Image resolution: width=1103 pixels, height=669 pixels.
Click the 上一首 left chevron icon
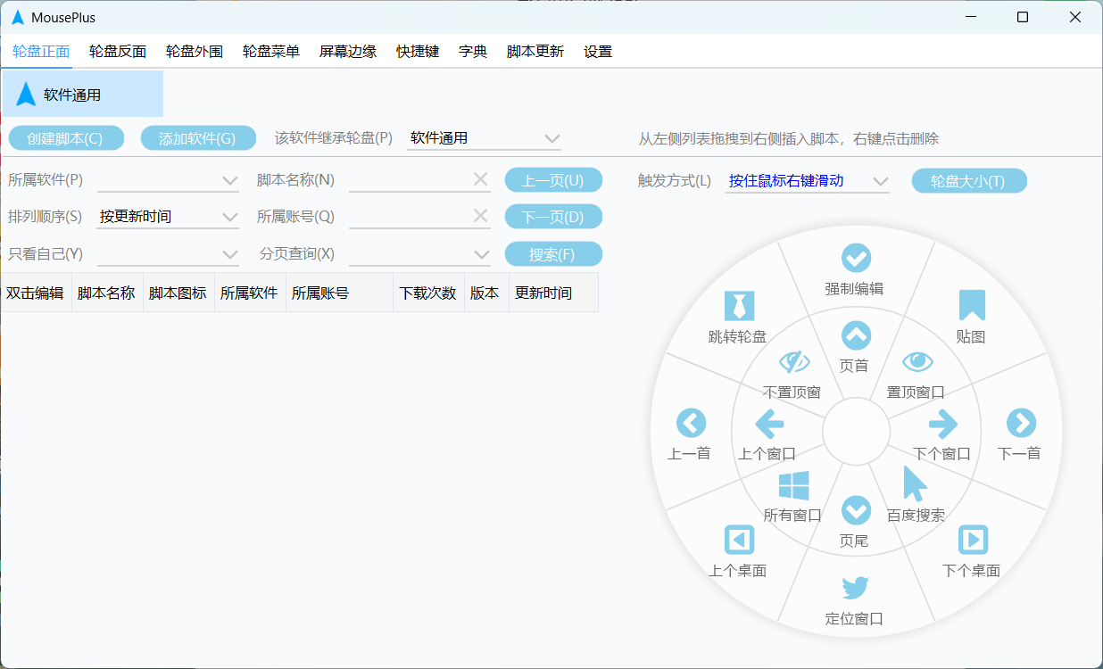click(x=691, y=423)
